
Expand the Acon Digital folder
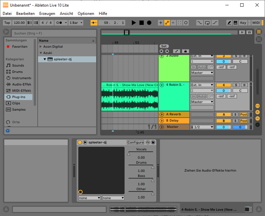click(41, 47)
